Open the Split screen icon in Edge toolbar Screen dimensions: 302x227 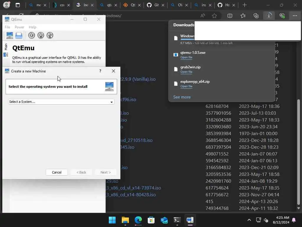pos(230,16)
